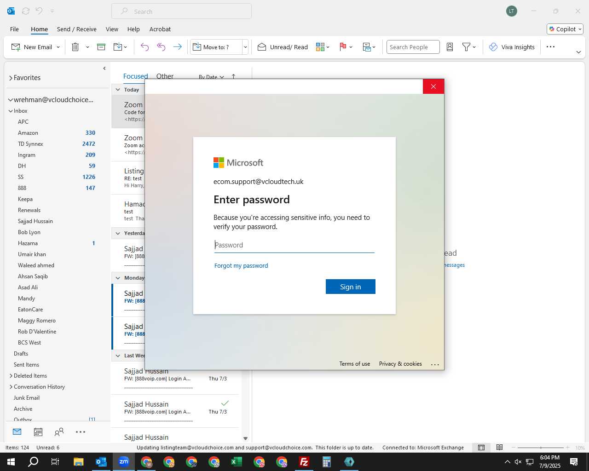The width and height of the screenshot is (589, 471).
Task: Open the LT account avatar
Action: [511, 11]
